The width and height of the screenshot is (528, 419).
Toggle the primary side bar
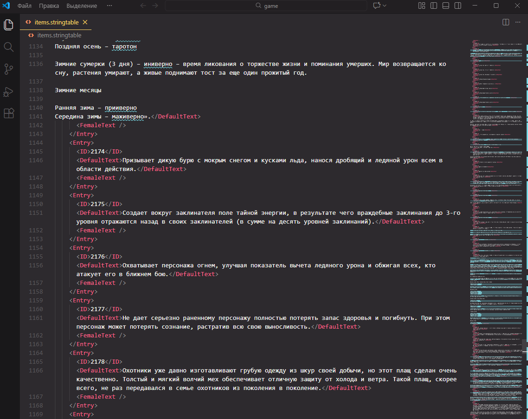pyautogui.click(x=434, y=6)
